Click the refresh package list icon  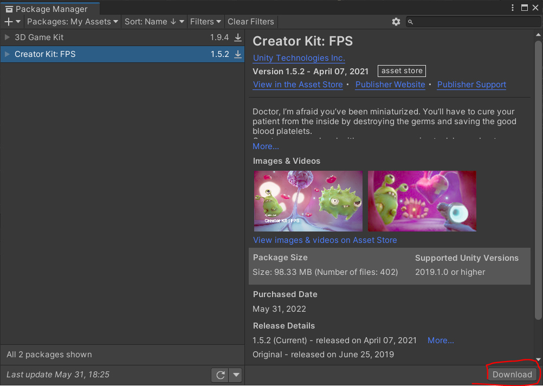220,375
